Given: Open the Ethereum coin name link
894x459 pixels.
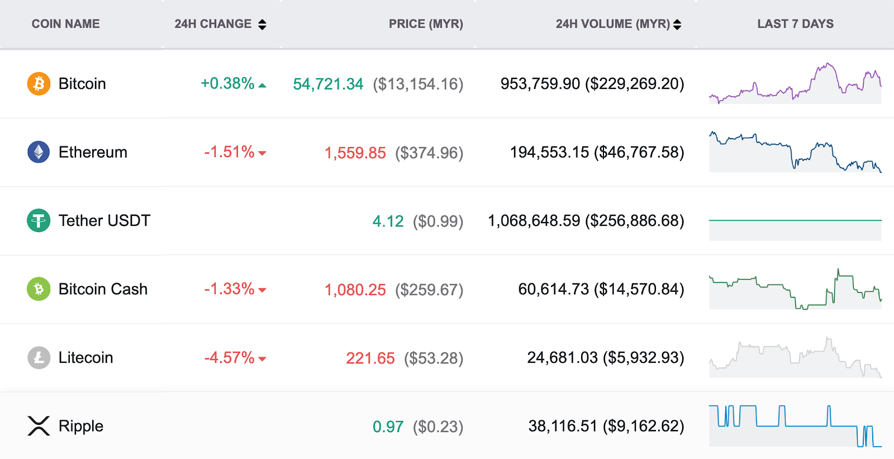Looking at the screenshot, I should (93, 152).
